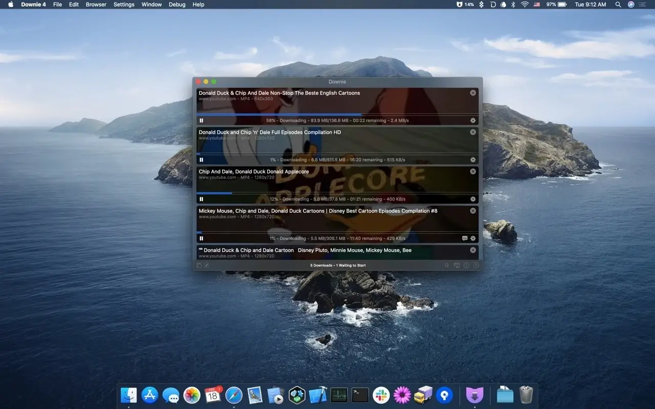The image size is (655, 409).
Task: Open the Downie icon in the menu bar
Action: [x=492, y=5]
